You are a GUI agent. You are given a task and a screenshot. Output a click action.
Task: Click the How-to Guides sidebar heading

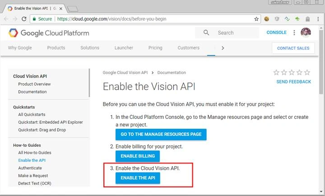pyautogui.click(x=27, y=145)
